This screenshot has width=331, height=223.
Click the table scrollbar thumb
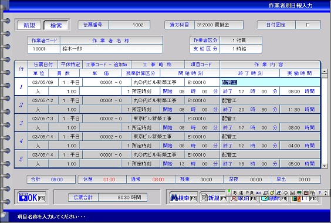pos(325,76)
